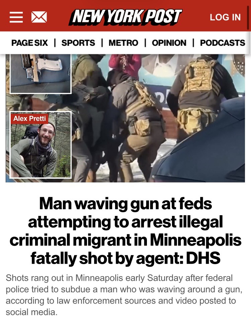Select the SPORTS nav item
251x323 pixels.
tap(78, 43)
